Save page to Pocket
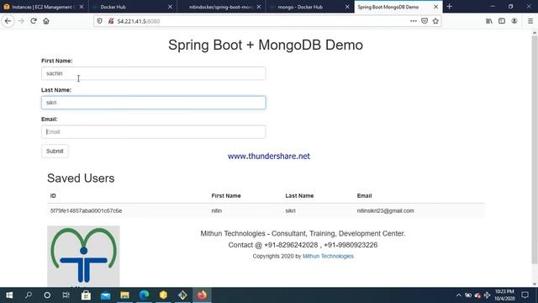 click(x=425, y=21)
